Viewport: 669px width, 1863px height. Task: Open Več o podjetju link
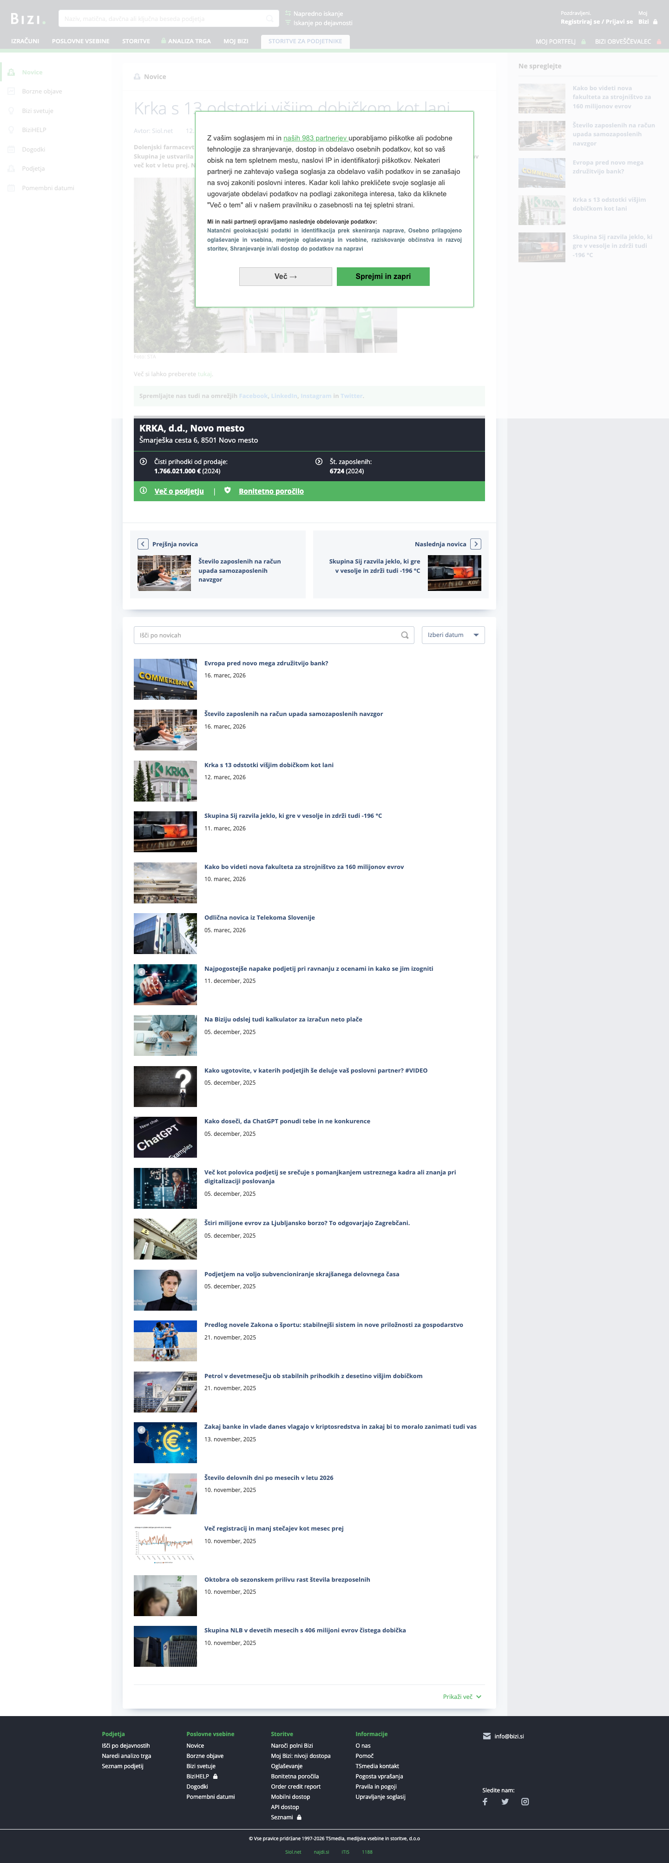179,491
